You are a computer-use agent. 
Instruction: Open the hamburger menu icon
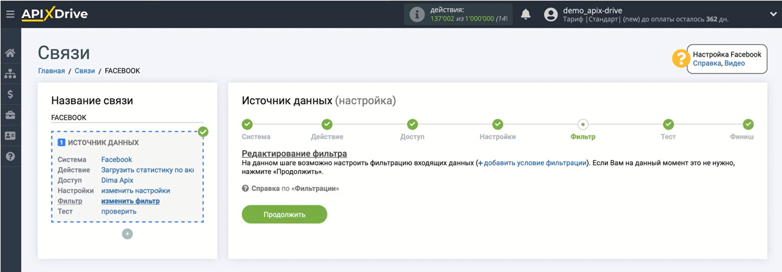click(x=10, y=14)
